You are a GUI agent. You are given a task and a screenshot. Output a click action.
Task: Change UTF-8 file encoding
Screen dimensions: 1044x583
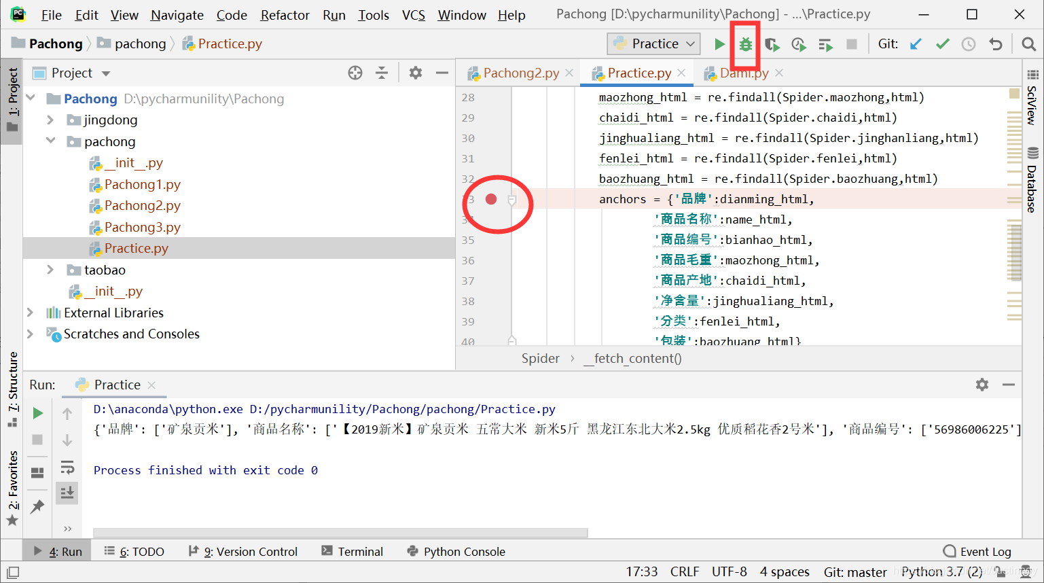730,572
